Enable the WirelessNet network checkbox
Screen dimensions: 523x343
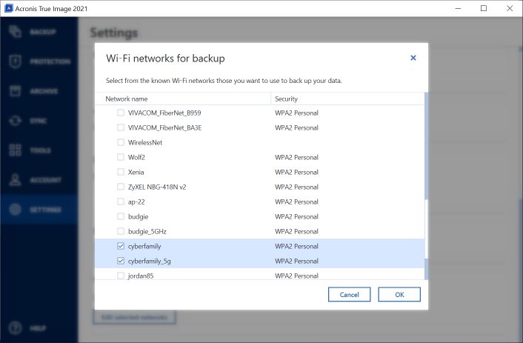(x=121, y=142)
